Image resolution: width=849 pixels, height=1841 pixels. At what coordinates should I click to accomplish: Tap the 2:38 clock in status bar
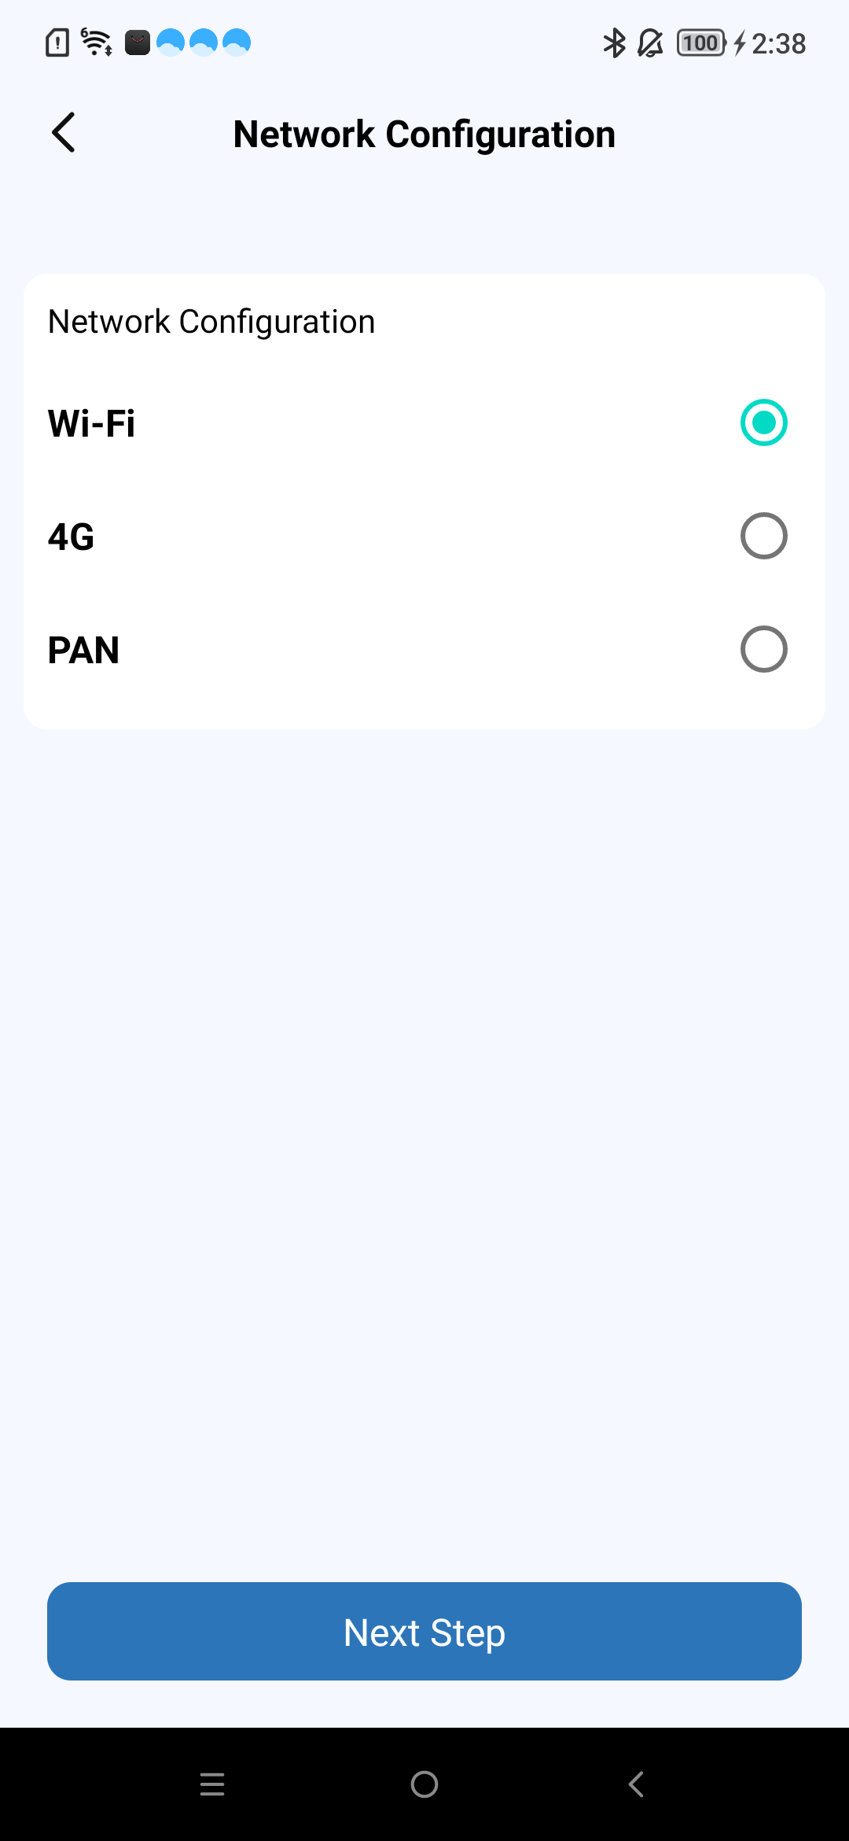point(778,43)
